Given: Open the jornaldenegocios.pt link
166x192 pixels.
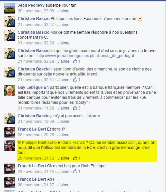Looking at the screenshot, I should point(87,56).
